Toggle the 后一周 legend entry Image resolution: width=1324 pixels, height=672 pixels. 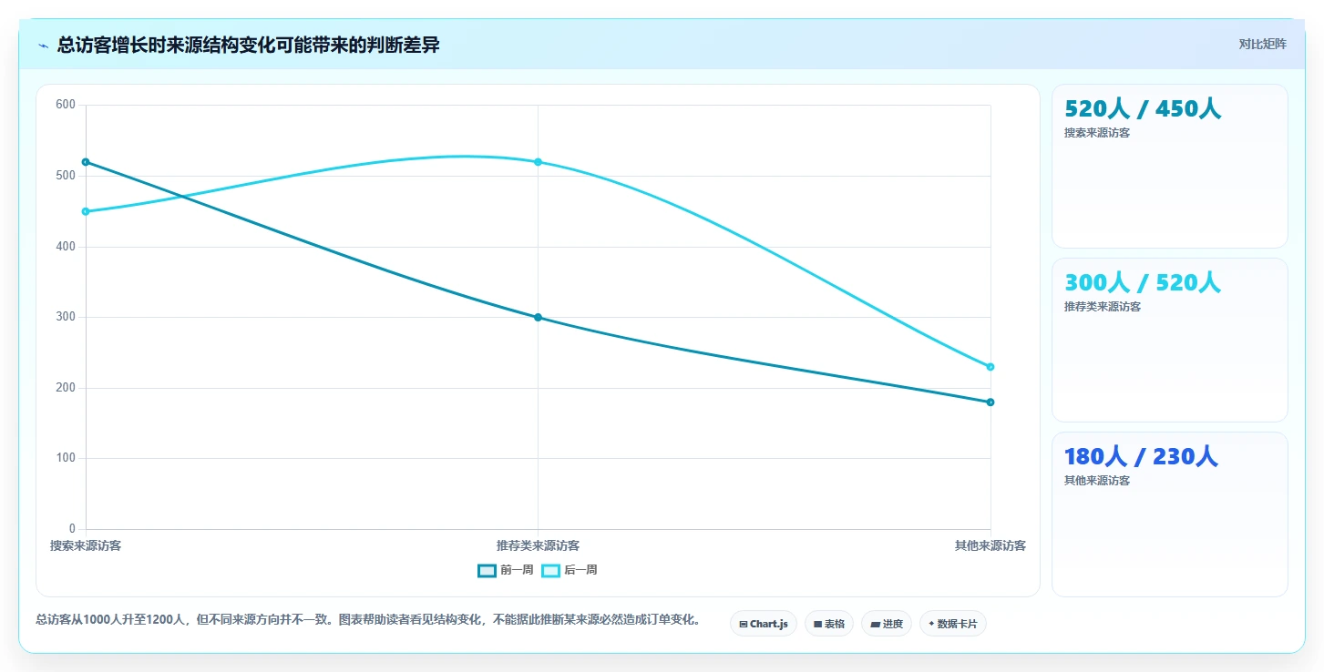[x=570, y=570]
